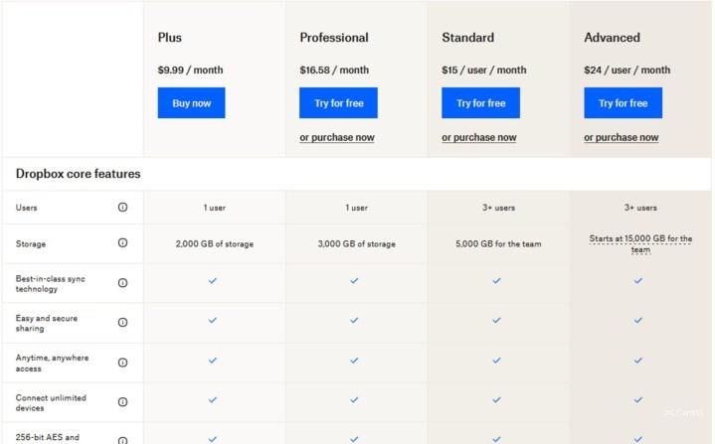Follow 'or purchase now' under Standard
The height and width of the screenshot is (444, 715).
coord(479,137)
